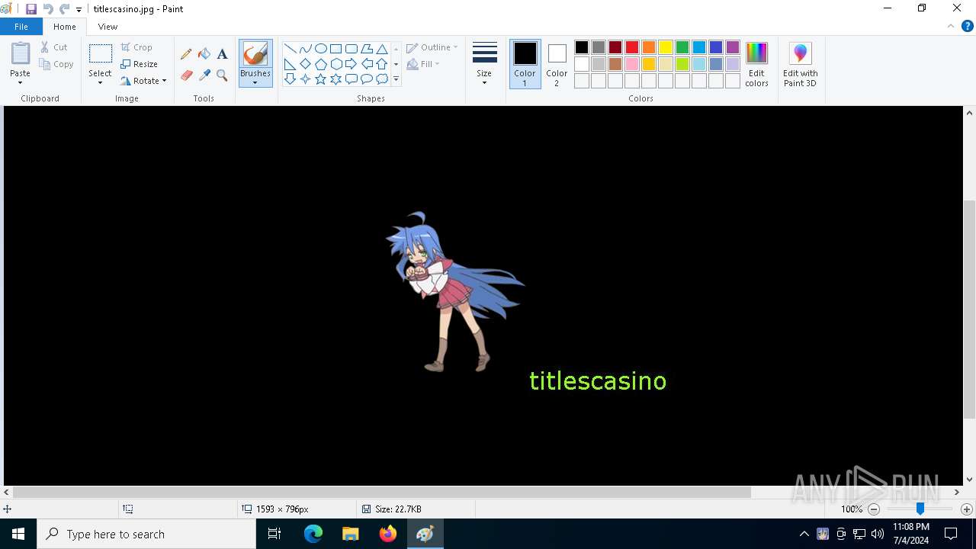Select the Pencil tool
Viewport: 976px width, 549px height.
[186, 54]
